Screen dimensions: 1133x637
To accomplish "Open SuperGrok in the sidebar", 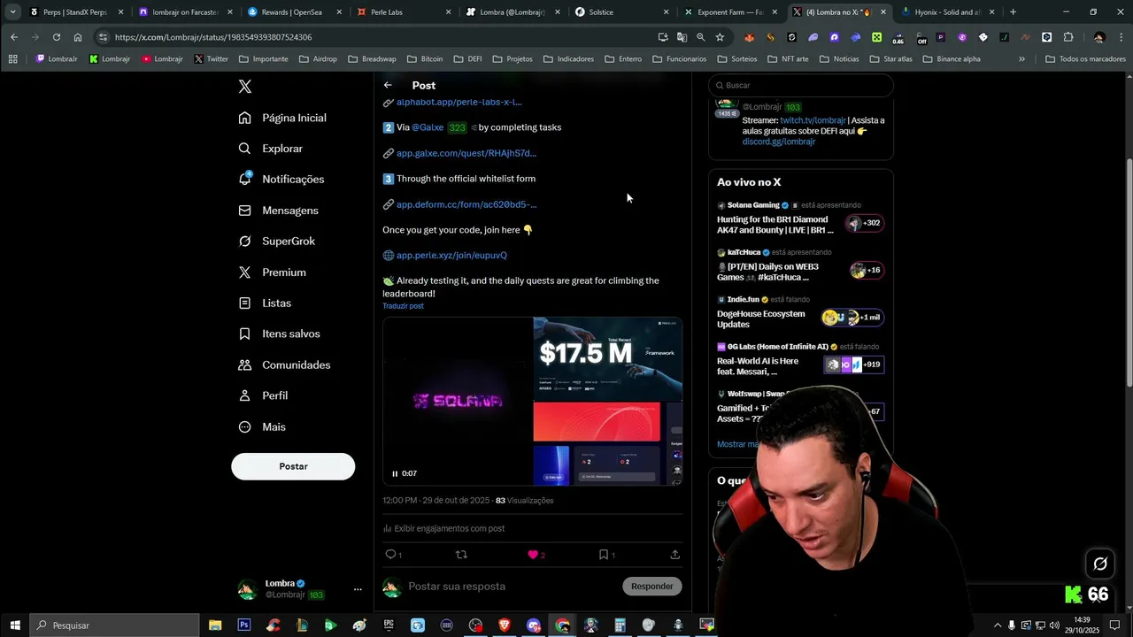I will pos(276,241).
